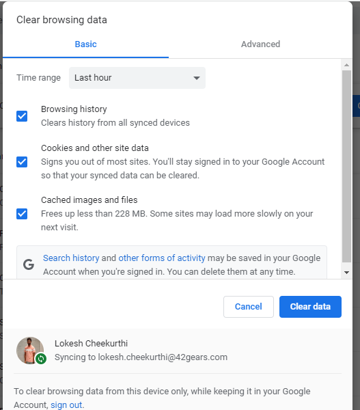Click the Browsing history label text
The width and height of the screenshot is (360, 410).
tap(74, 109)
